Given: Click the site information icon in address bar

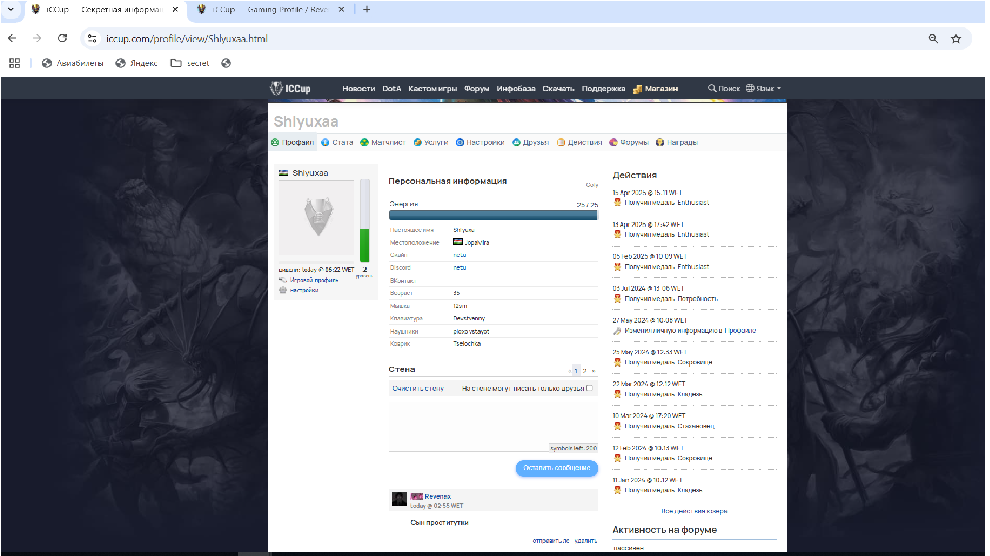Looking at the screenshot, I should coord(92,39).
